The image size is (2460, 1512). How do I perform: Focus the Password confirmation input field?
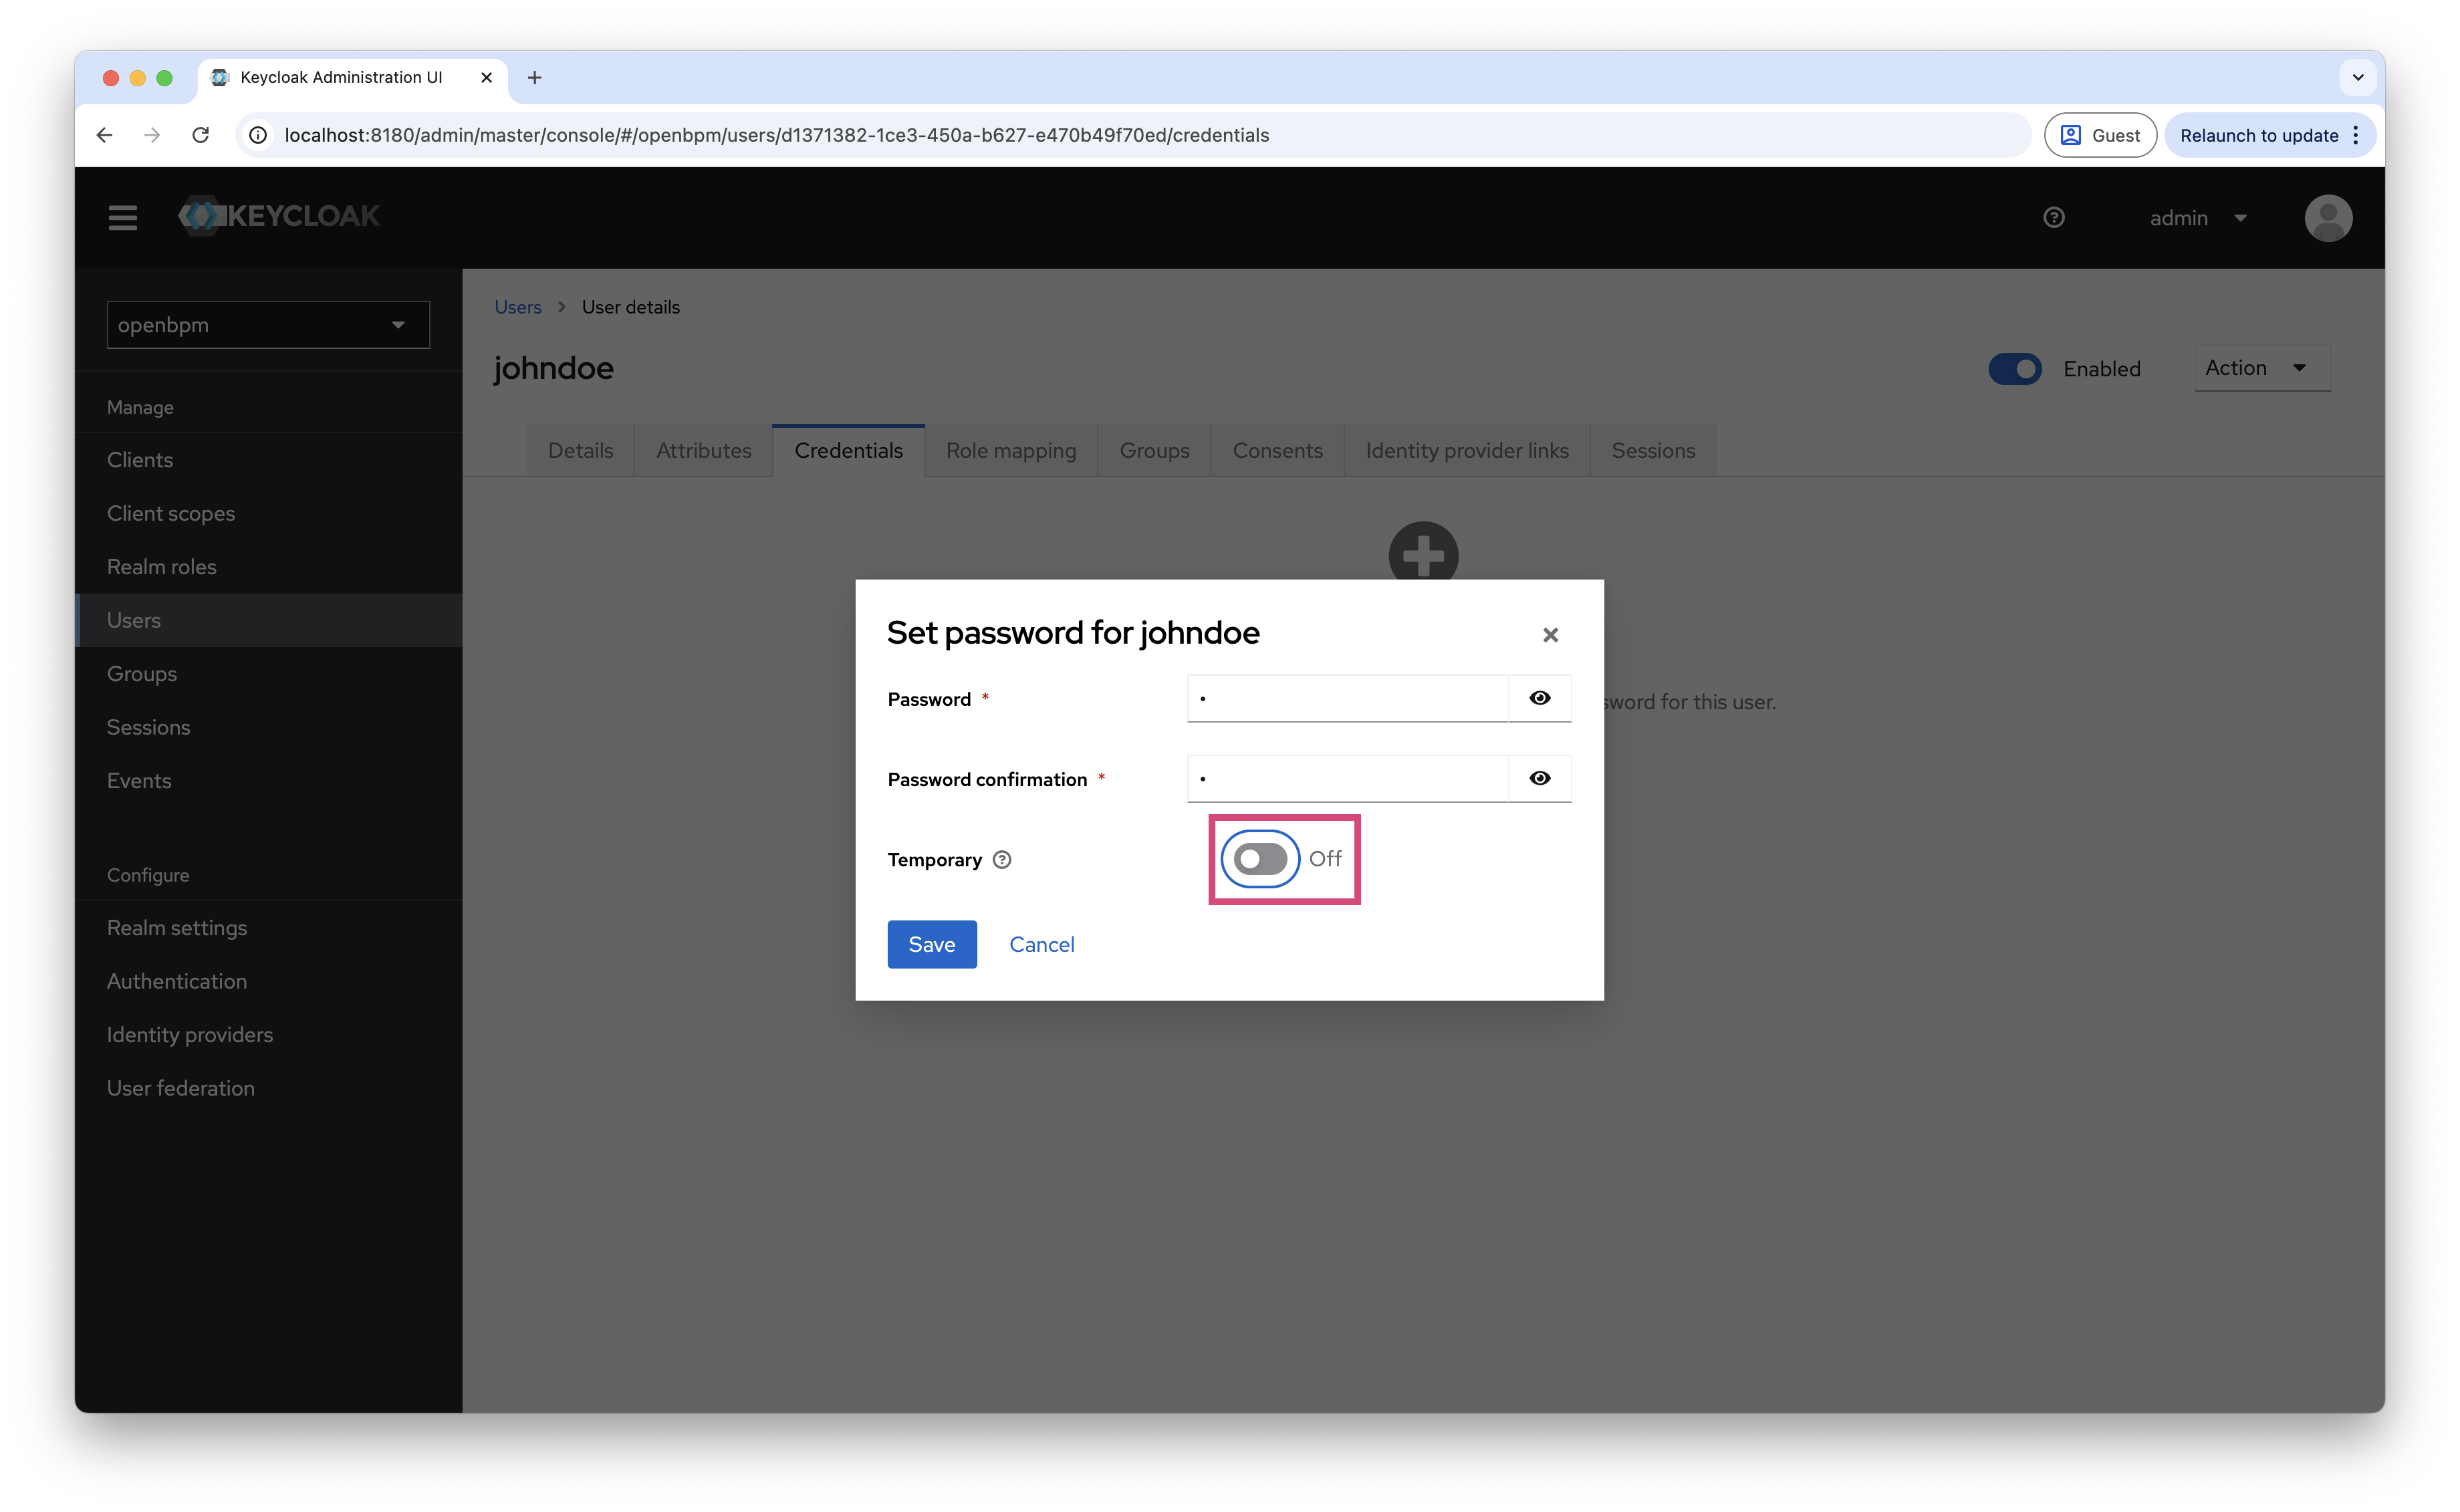(1347, 778)
